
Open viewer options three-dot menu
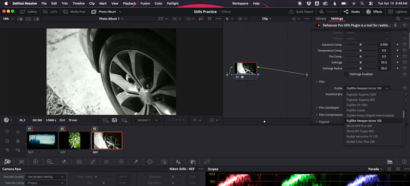click(x=218, y=18)
